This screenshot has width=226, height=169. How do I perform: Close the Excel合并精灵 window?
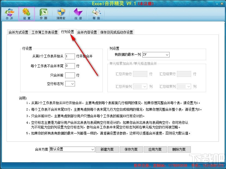click(x=222, y=4)
